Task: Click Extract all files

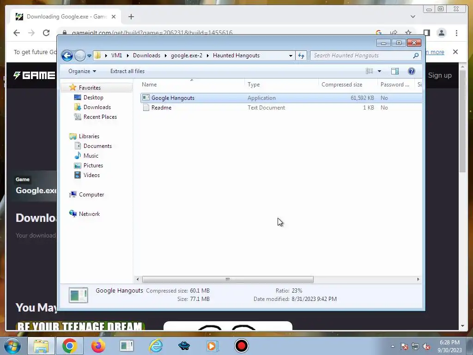Action: 127,71
